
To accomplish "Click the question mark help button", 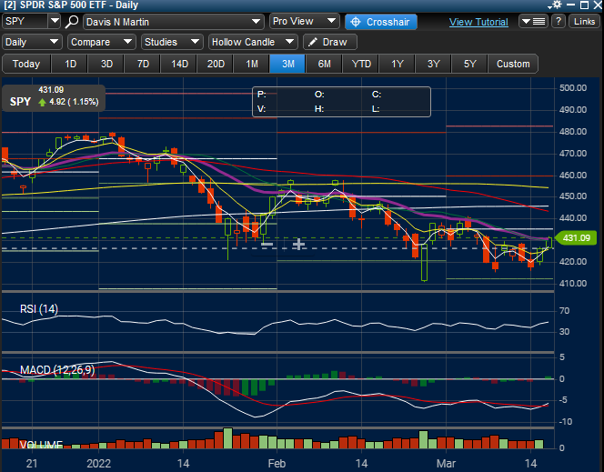I will [559, 21].
